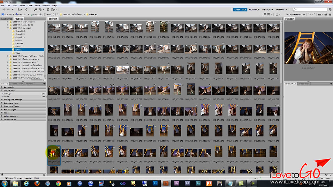This screenshot has height=187, width=333.
Task: Click the clear filter icon at panel bottom
Action: (44, 175)
